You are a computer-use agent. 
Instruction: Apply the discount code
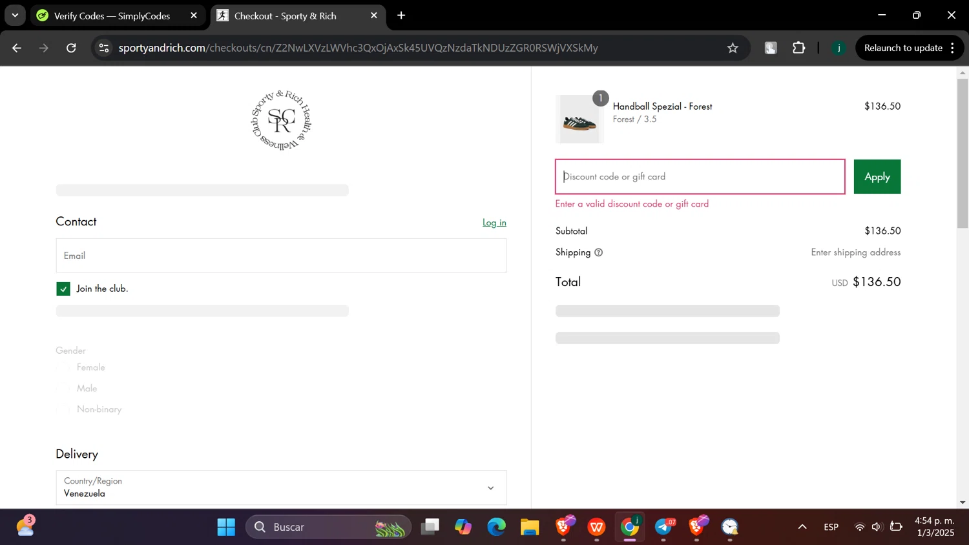877,177
